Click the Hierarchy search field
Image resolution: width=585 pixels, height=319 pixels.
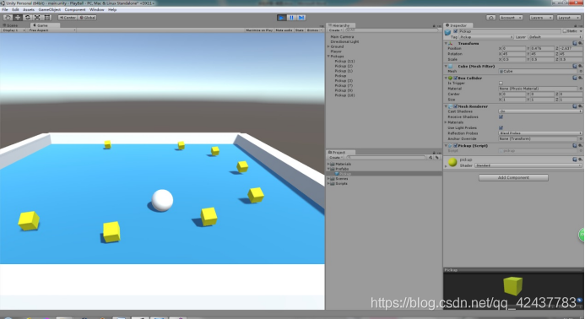[392, 30]
